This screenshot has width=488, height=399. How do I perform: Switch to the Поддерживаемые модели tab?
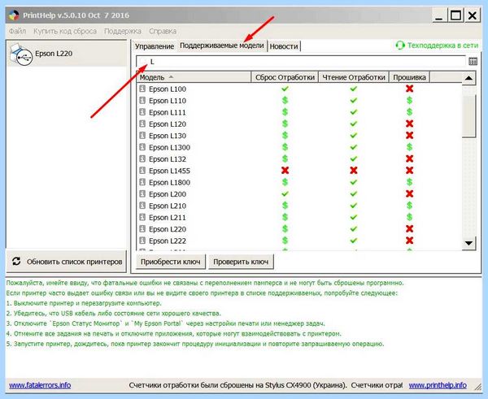pos(221,46)
